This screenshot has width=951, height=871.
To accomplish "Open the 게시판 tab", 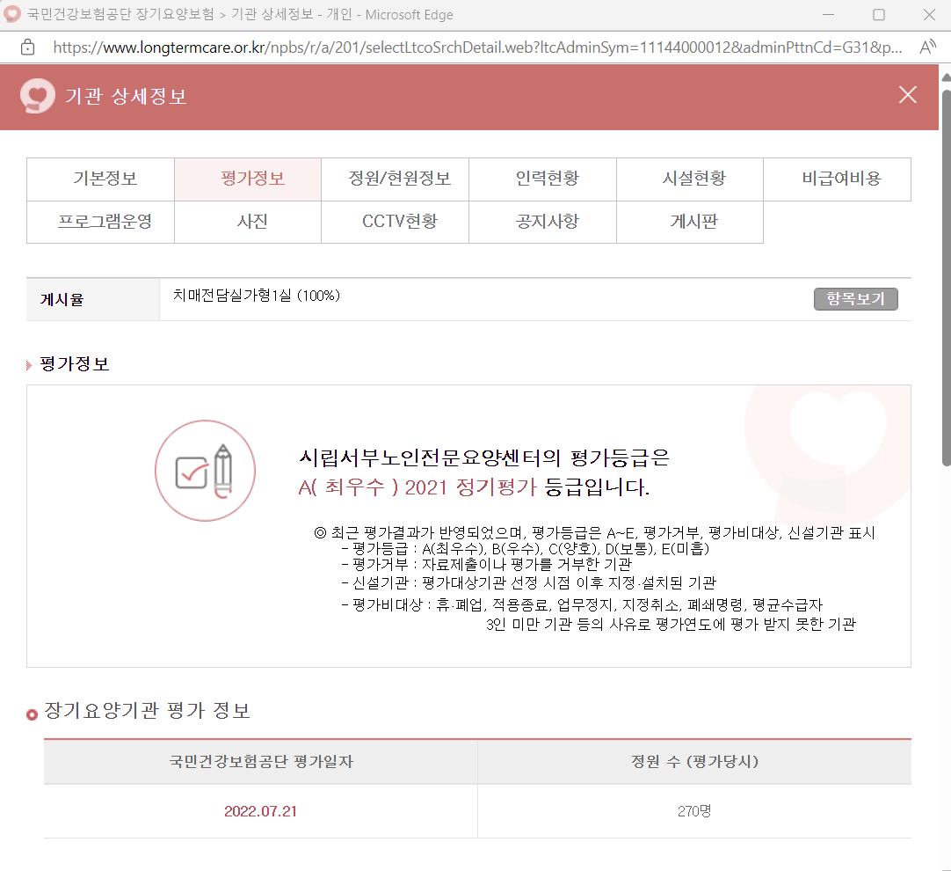I will 690,222.
